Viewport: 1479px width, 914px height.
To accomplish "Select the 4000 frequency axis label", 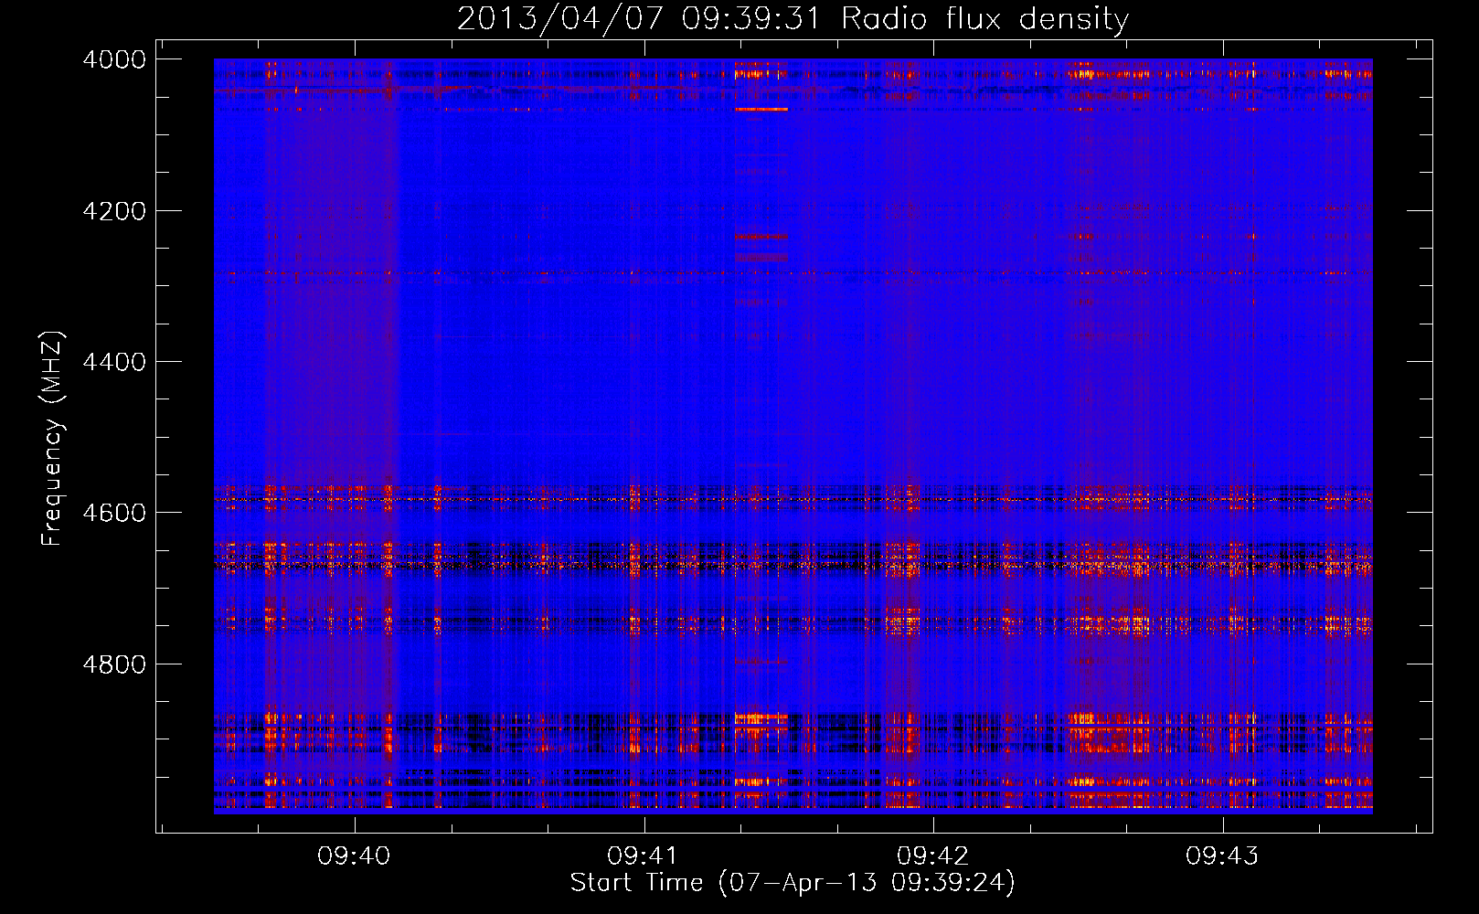I will click(114, 59).
